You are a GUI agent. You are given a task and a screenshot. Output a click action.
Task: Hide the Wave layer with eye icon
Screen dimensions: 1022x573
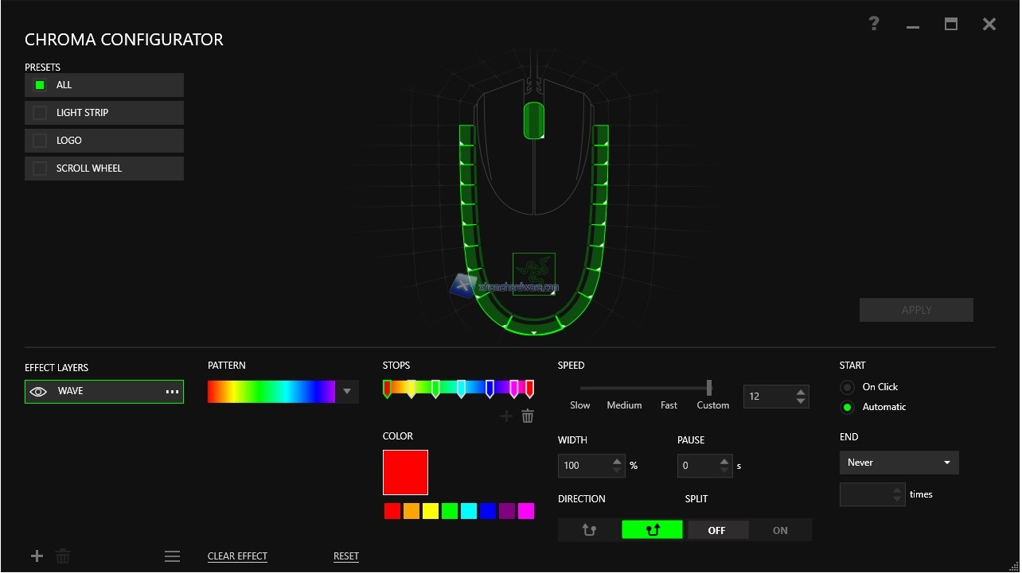pos(38,392)
